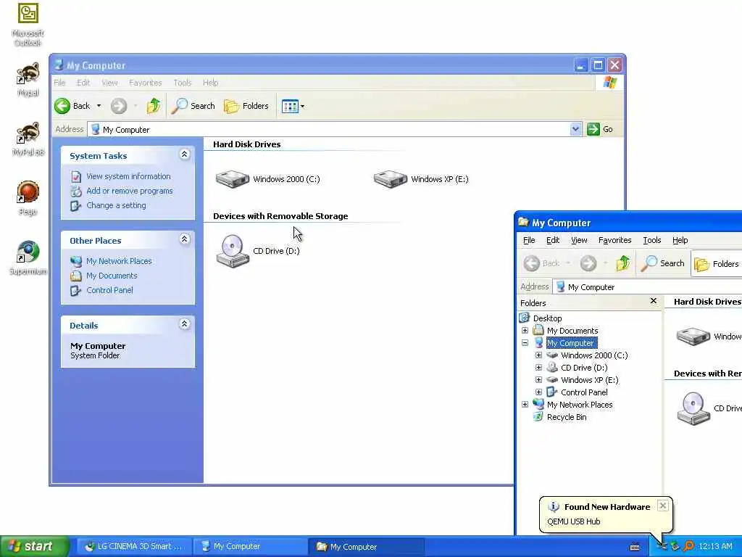Open Edit menu in front My Computer window
The image size is (742, 557).
pyautogui.click(x=553, y=240)
